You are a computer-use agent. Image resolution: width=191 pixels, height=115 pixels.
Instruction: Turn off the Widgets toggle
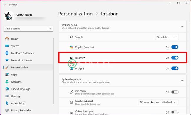175,68
